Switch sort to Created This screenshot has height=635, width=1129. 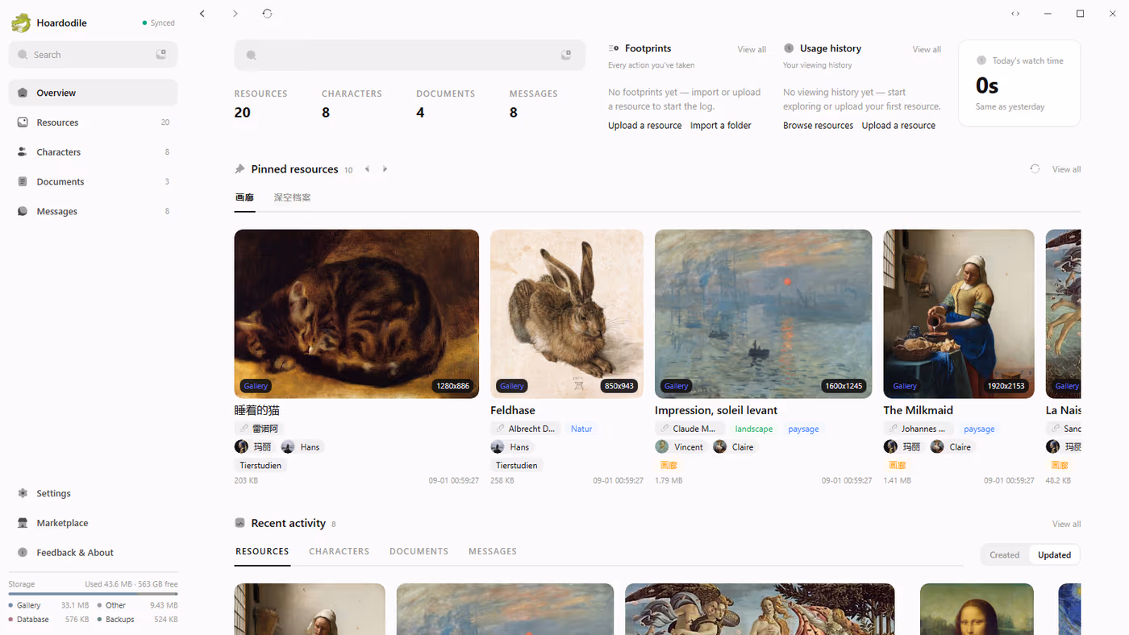pos(1005,554)
